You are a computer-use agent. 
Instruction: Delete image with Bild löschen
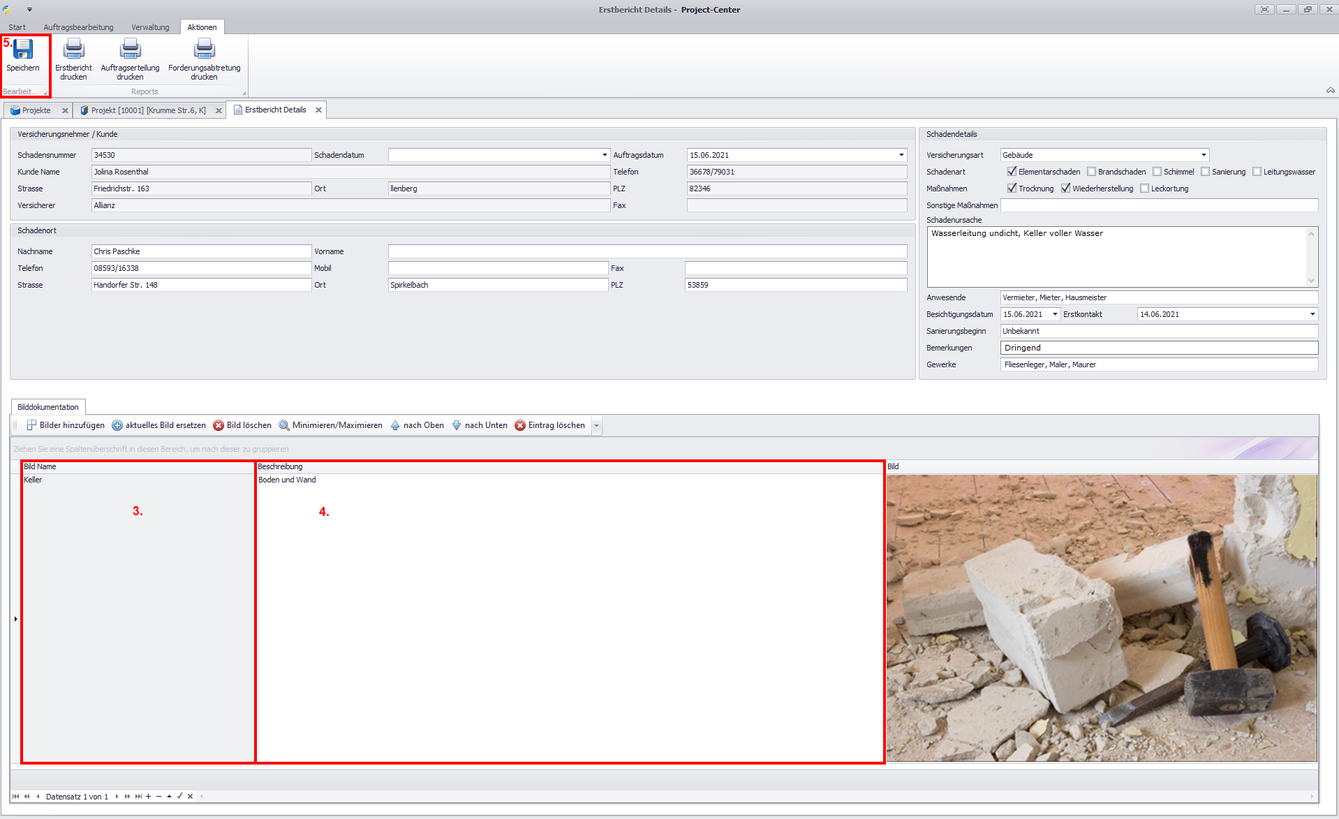tap(242, 425)
